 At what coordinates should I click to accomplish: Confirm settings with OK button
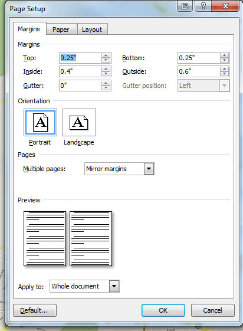[x=163, y=310]
